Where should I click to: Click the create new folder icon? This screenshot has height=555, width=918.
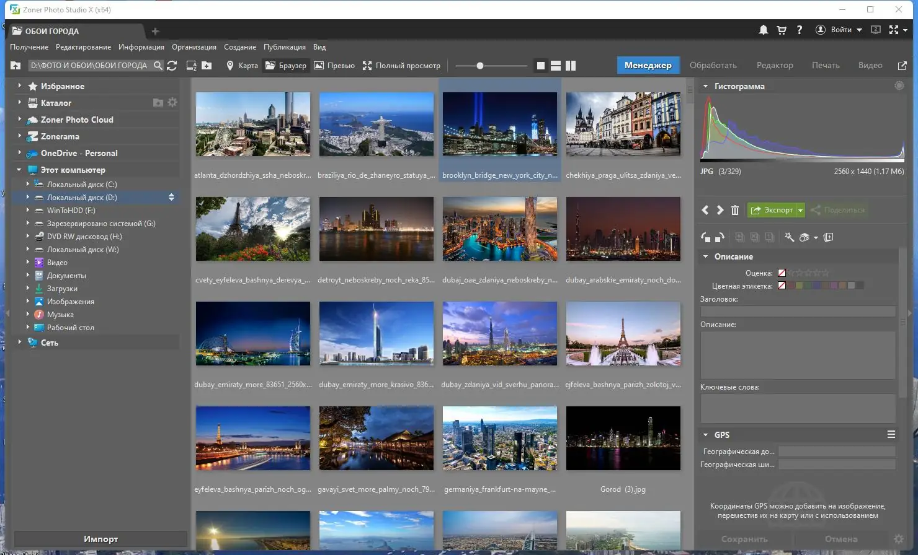click(207, 66)
